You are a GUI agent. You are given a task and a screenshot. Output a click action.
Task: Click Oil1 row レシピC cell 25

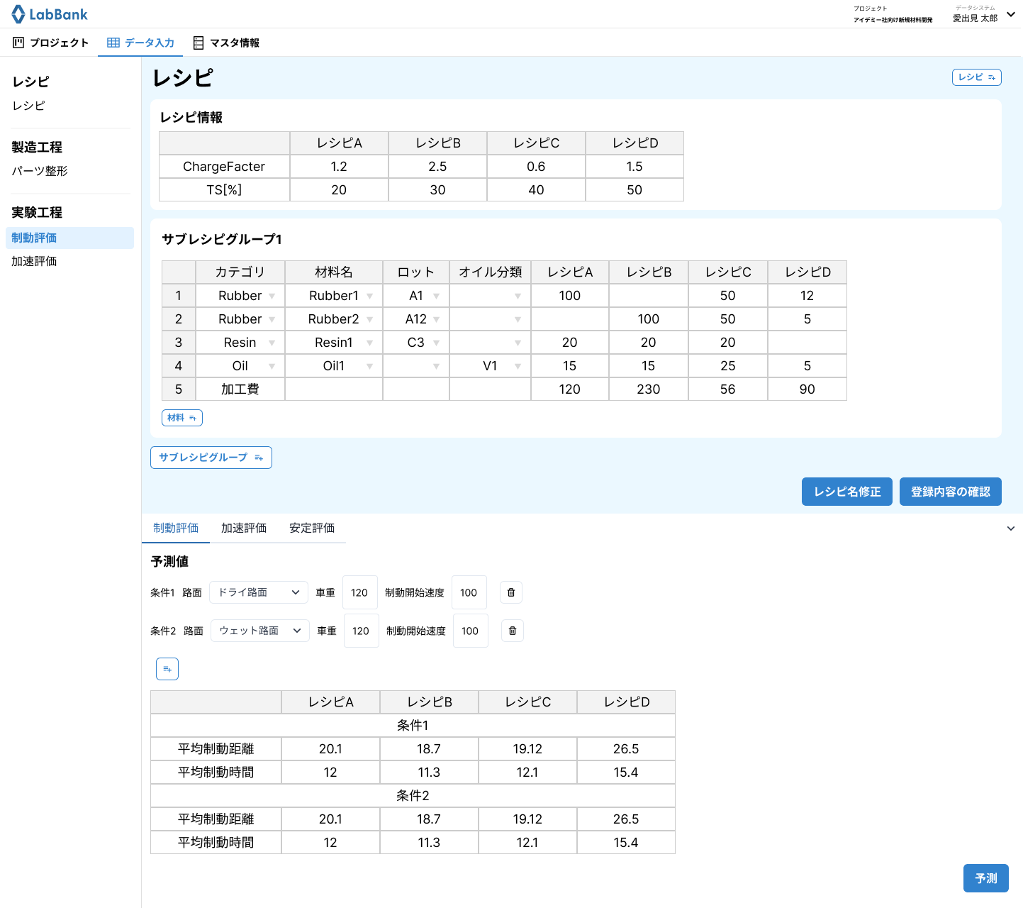(728, 366)
